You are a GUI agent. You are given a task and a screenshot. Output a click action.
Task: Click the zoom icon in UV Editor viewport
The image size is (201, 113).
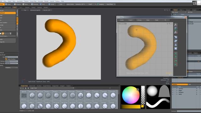170,24
